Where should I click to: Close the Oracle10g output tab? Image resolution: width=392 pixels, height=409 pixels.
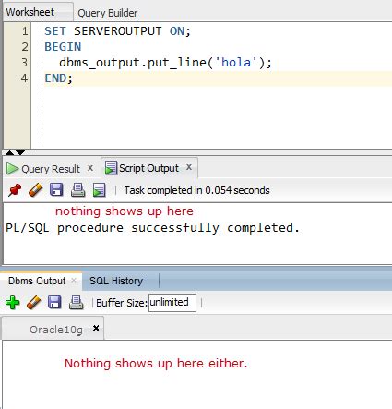pos(96,328)
